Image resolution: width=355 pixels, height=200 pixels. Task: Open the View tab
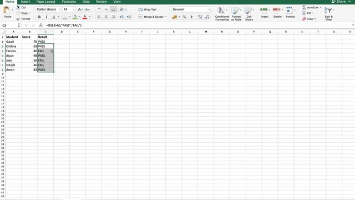tap(117, 2)
